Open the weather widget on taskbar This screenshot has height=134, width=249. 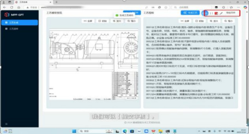[x=8, y=131]
